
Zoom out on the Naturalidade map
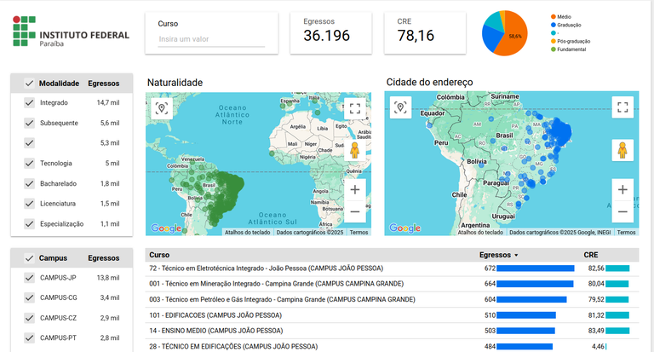click(355, 211)
